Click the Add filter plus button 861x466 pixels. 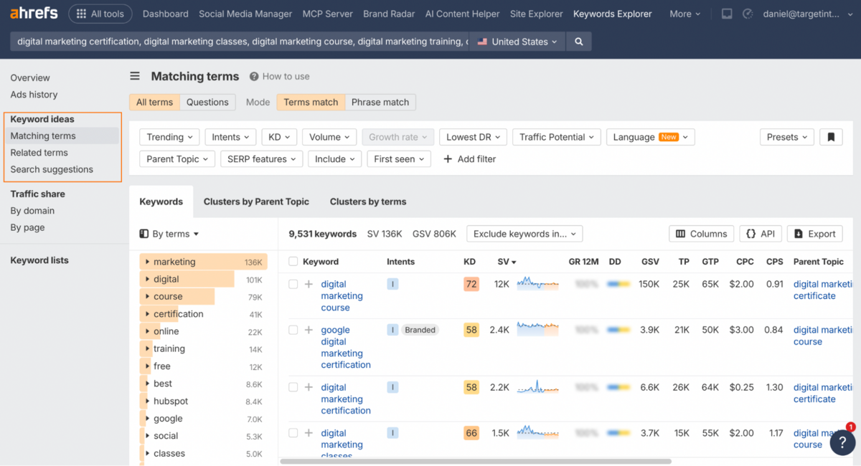(470, 159)
